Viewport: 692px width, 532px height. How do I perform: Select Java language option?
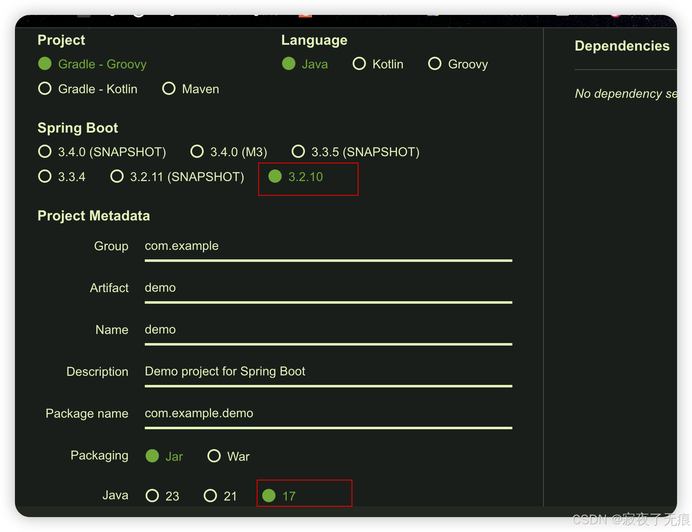point(305,64)
